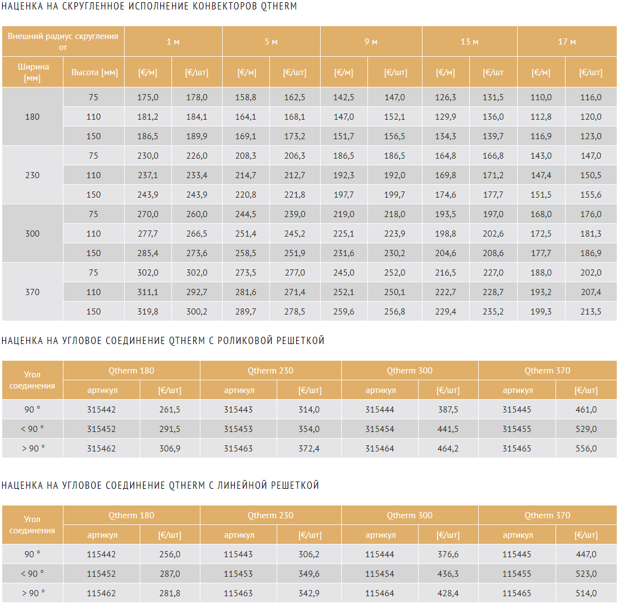
Task: Click price cell 319,8
Action: (148, 312)
